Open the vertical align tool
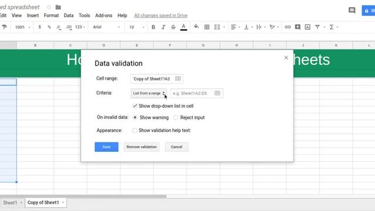The image size is (375, 211). (x=246, y=27)
